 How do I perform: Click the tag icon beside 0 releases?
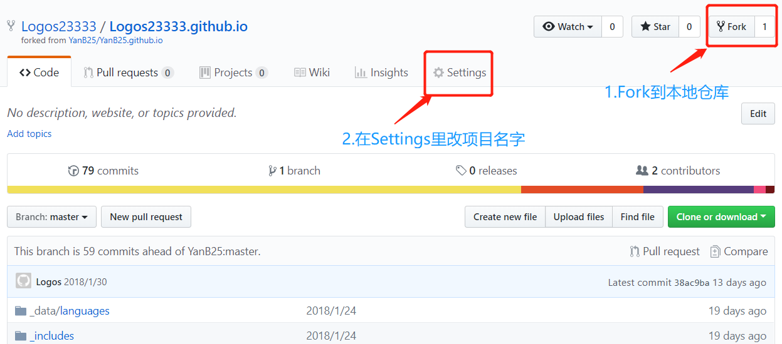[x=461, y=171]
